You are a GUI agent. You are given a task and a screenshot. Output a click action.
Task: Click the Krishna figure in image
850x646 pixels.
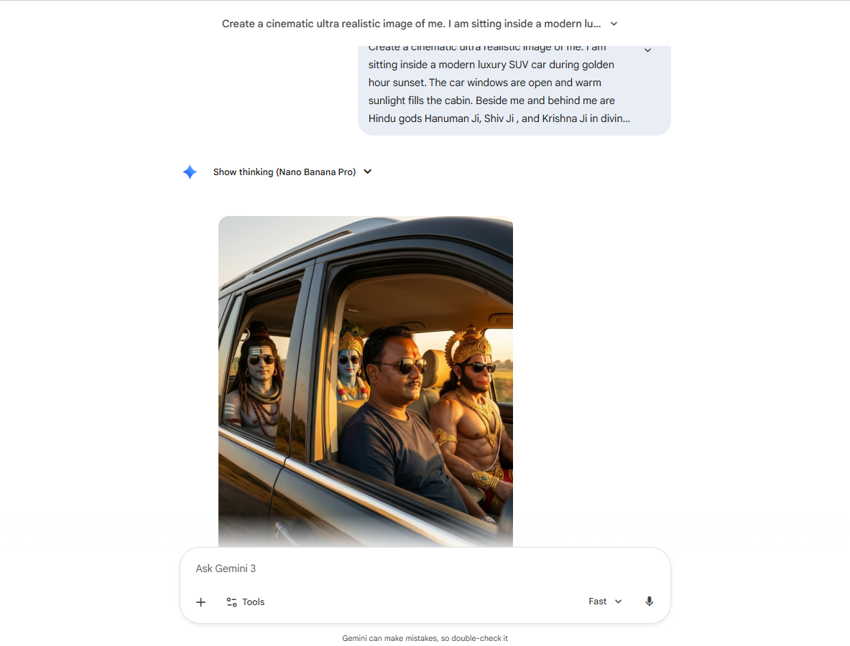click(351, 362)
